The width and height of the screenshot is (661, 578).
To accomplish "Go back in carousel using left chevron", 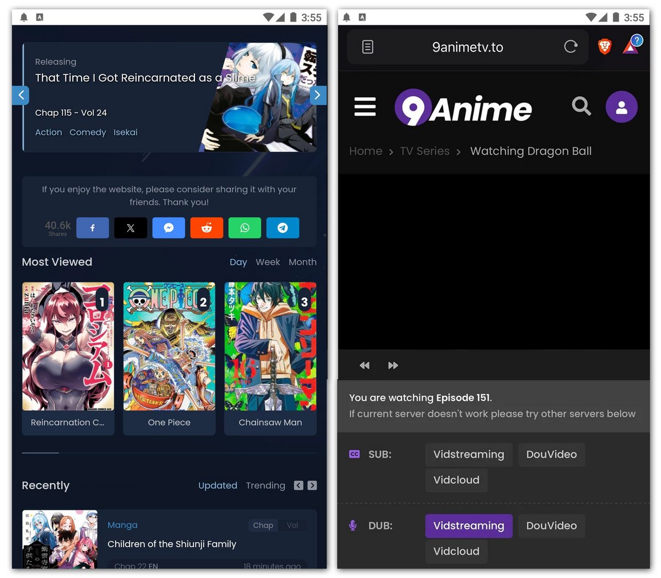I will (x=20, y=95).
